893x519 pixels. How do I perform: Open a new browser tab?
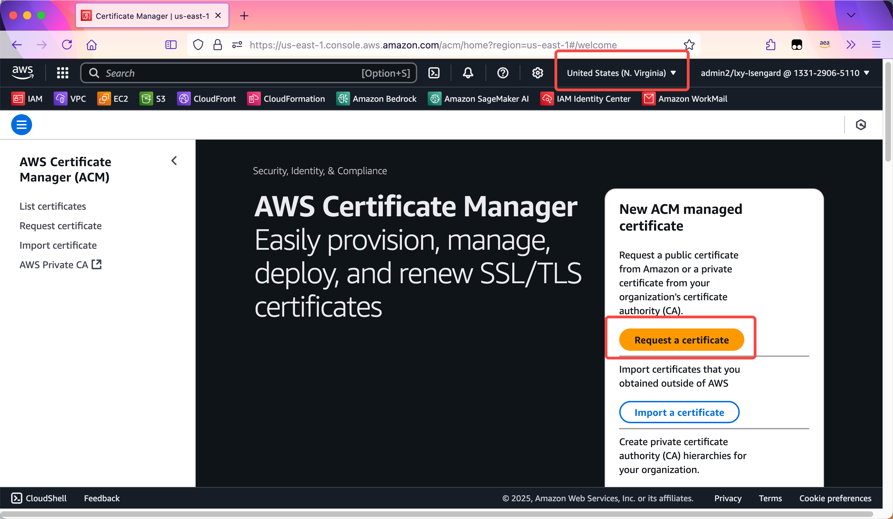pyautogui.click(x=244, y=16)
